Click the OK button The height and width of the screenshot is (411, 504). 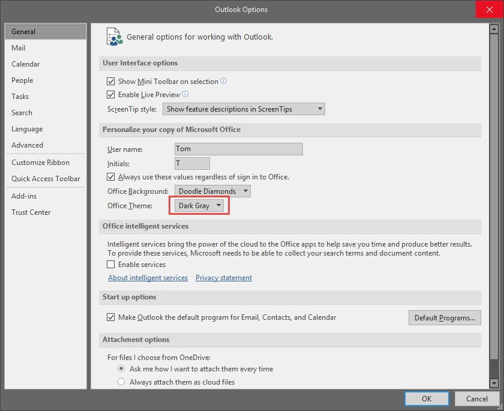pyautogui.click(x=427, y=399)
